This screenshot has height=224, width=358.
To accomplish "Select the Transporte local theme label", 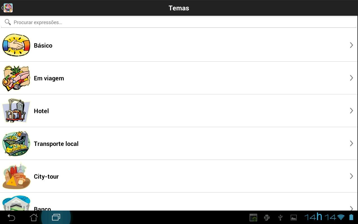I will click(56, 144).
